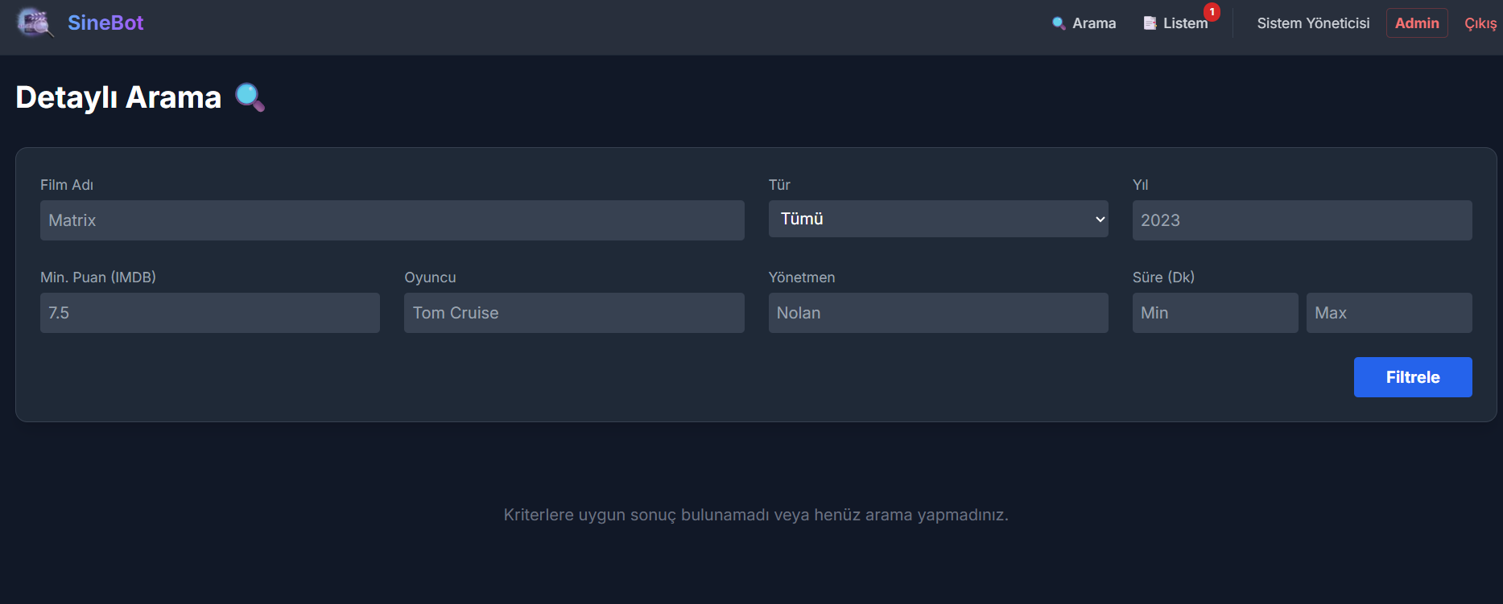Click the SineBot logo icon
This screenshot has height=604, width=1503.
35,23
